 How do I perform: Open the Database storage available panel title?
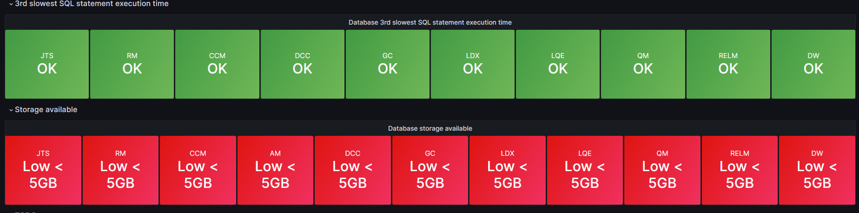pos(429,128)
